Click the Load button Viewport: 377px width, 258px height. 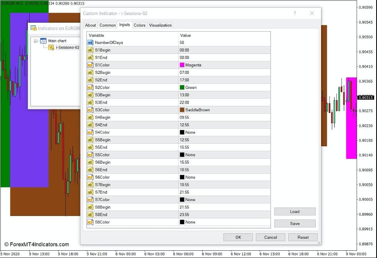[x=294, y=211]
